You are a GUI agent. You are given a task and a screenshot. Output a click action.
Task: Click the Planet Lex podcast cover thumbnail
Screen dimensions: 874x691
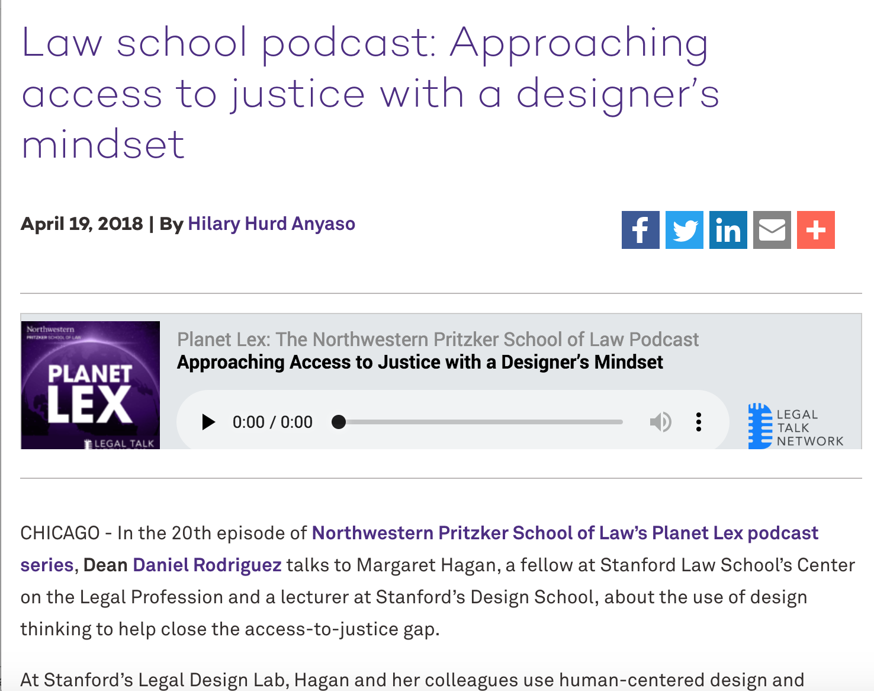91,385
